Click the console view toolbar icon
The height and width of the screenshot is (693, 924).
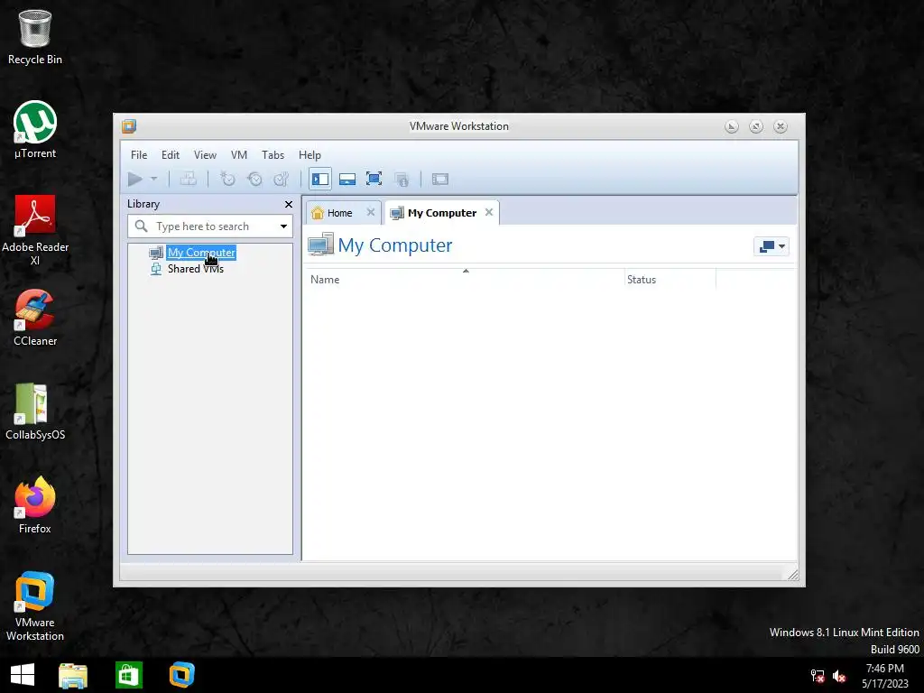pos(440,179)
